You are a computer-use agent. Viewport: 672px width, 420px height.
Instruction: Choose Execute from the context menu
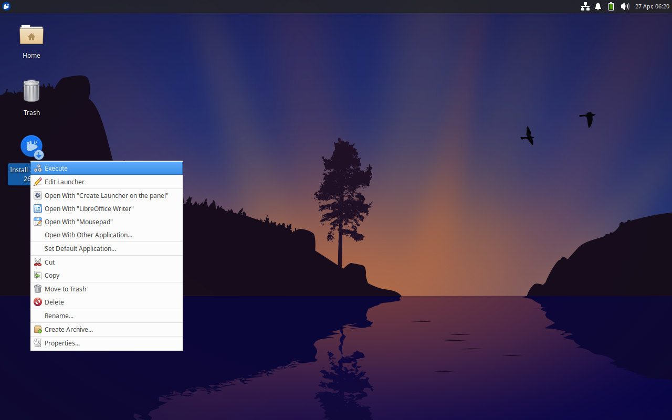pos(107,169)
